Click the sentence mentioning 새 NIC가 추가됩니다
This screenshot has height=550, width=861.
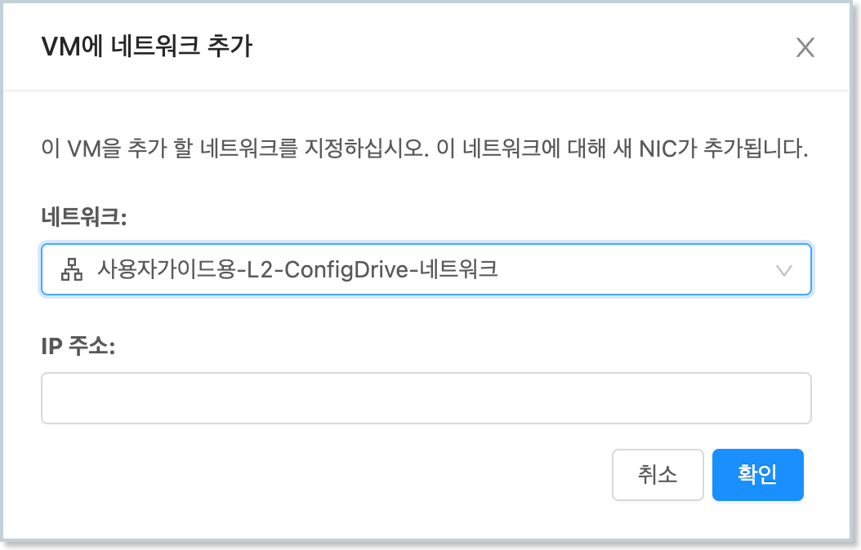[654, 150]
